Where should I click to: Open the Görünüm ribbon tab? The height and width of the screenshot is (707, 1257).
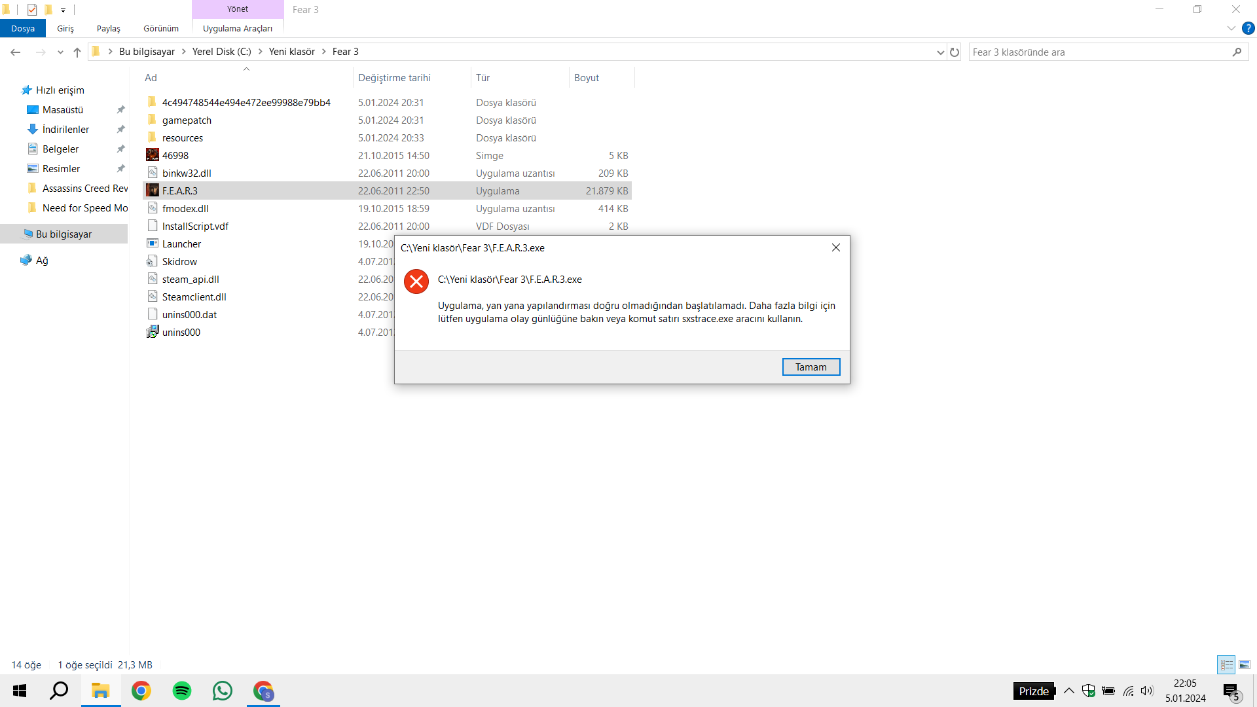[x=161, y=29]
